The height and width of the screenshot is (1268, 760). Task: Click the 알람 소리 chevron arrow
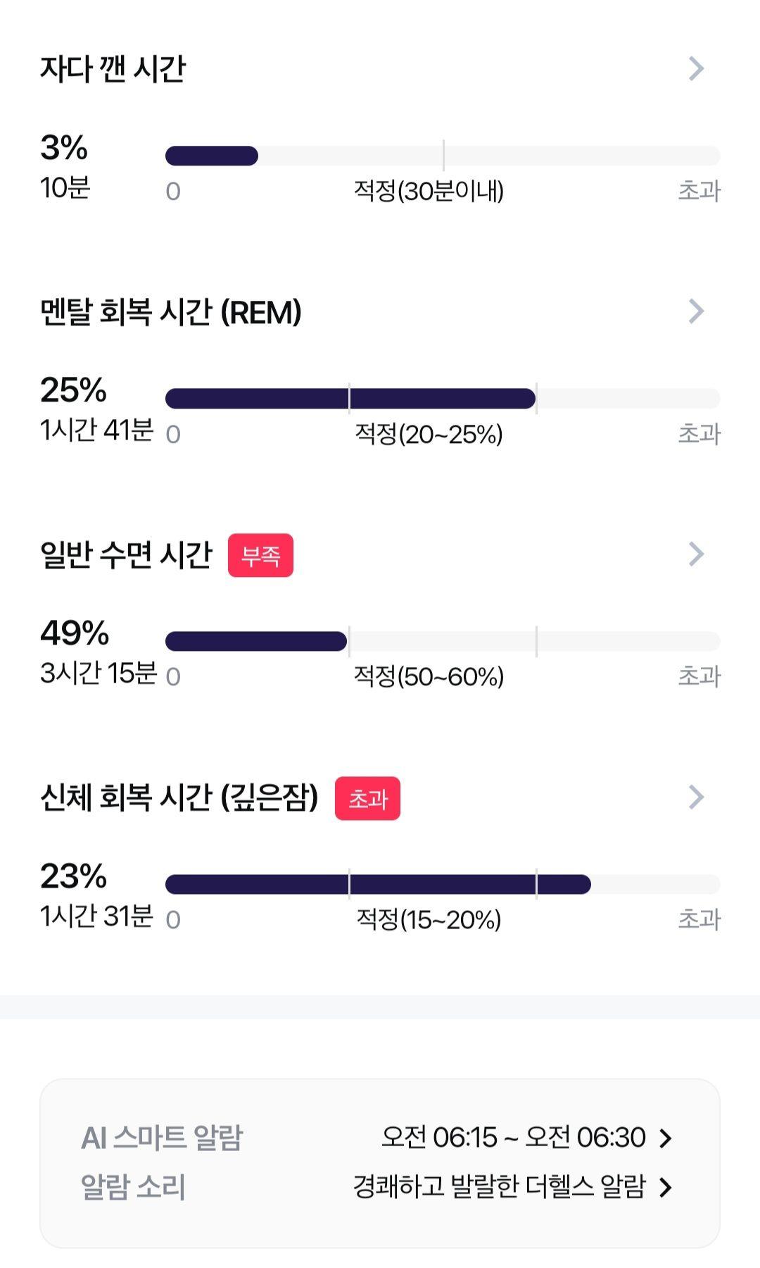click(x=665, y=1187)
